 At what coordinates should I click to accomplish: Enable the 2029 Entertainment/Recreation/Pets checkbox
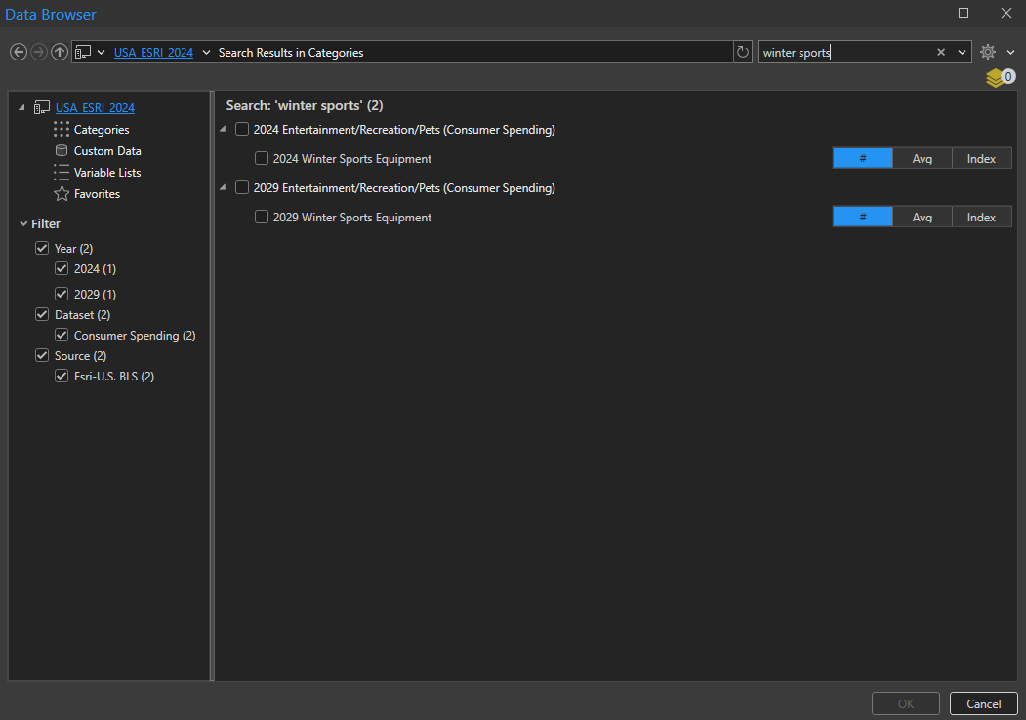click(x=242, y=187)
